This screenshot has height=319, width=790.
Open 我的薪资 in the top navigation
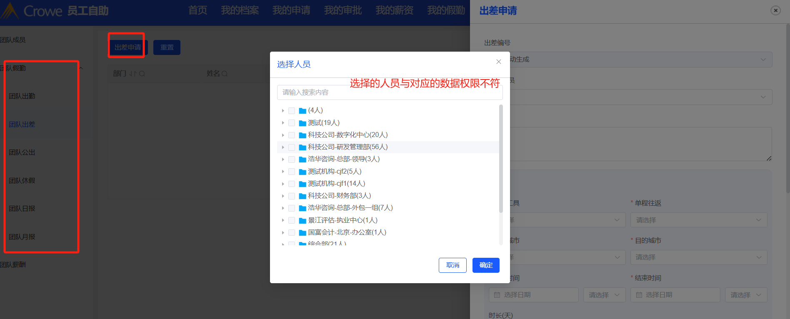pos(395,10)
